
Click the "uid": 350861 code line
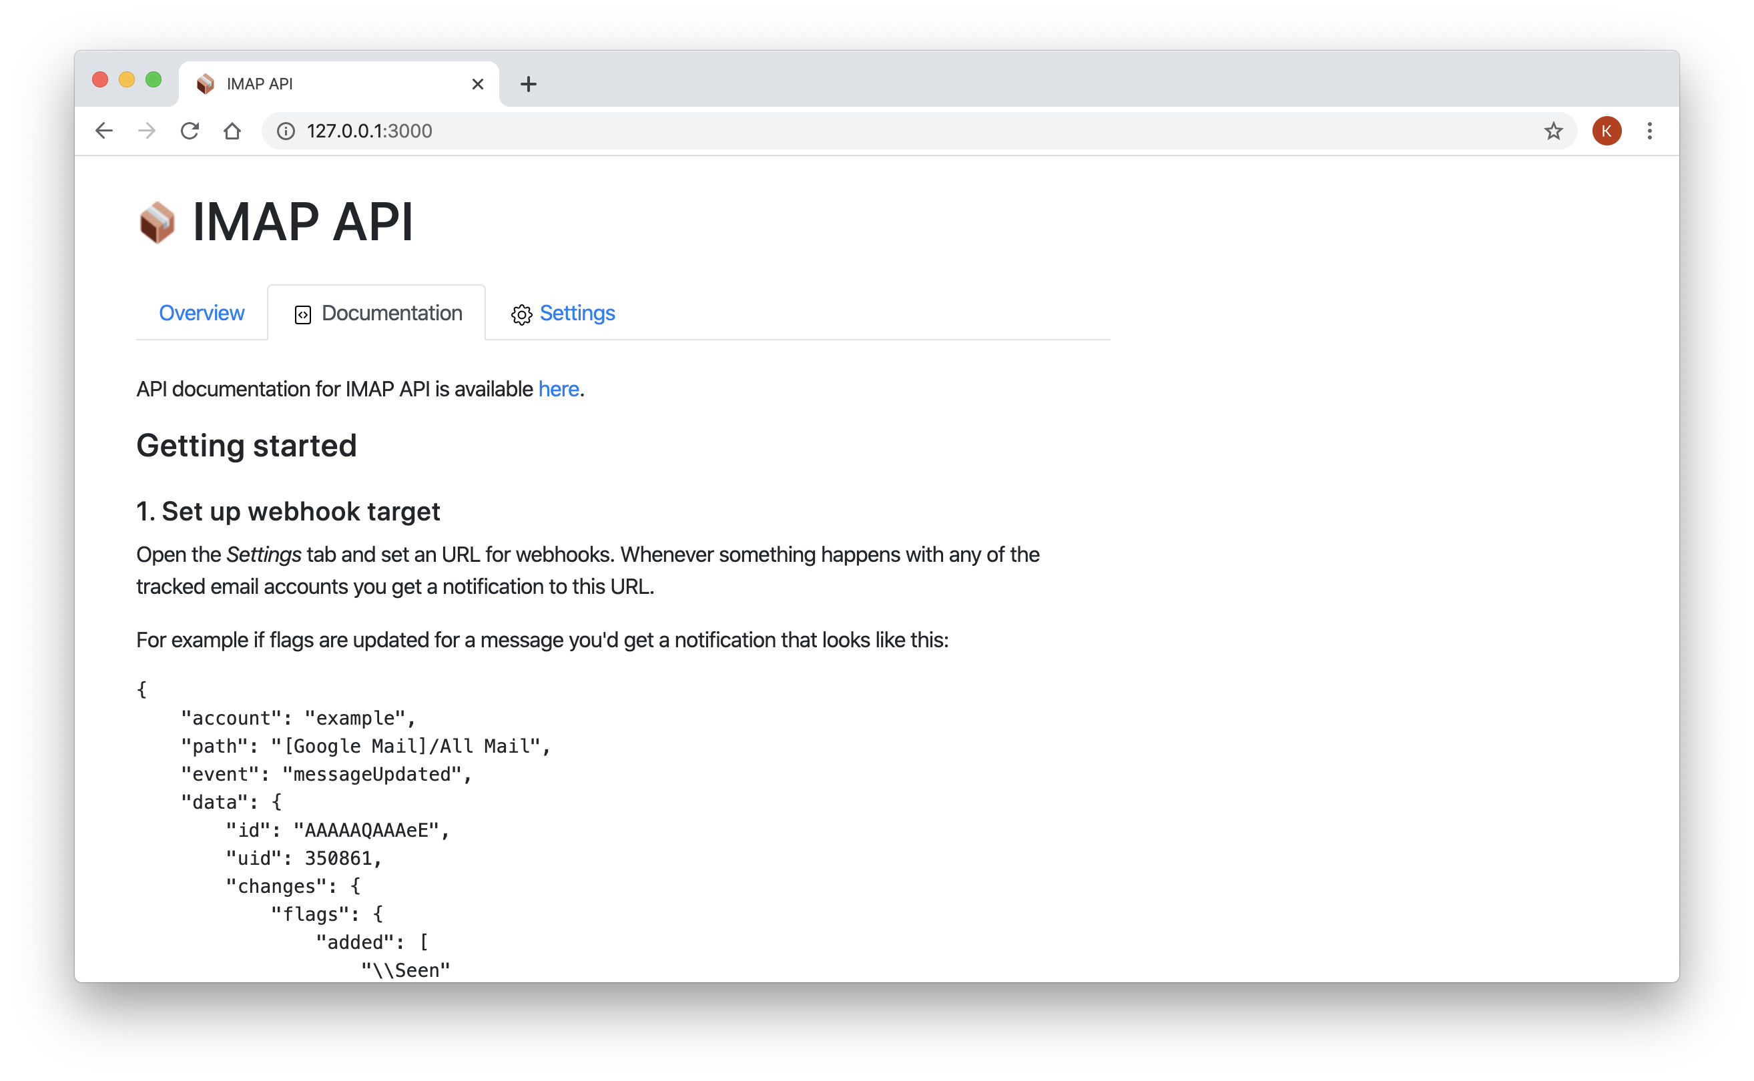pyautogui.click(x=304, y=858)
